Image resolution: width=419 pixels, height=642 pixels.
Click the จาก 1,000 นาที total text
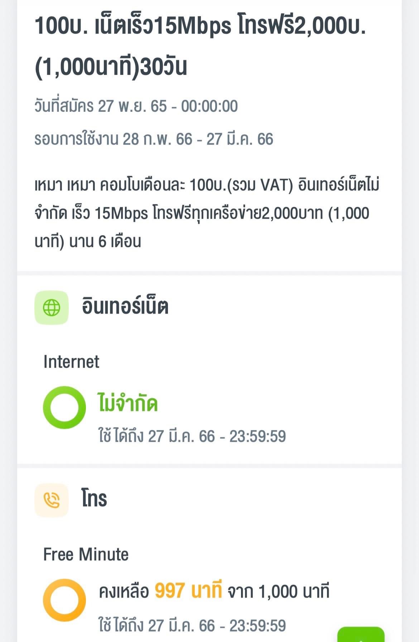point(279,592)
